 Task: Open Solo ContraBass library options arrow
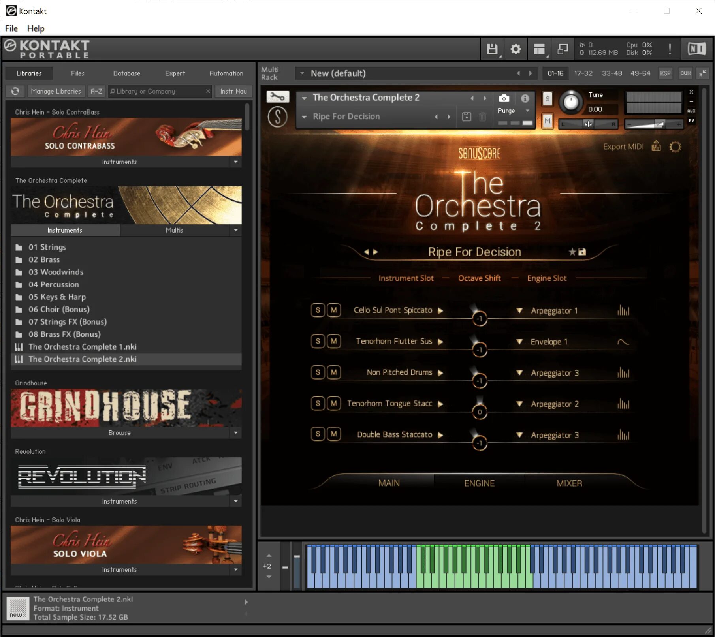pyautogui.click(x=236, y=162)
